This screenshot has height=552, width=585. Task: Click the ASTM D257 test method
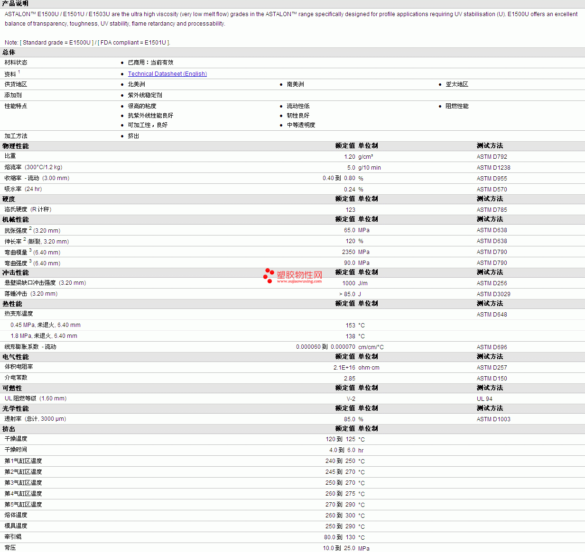[492, 368]
